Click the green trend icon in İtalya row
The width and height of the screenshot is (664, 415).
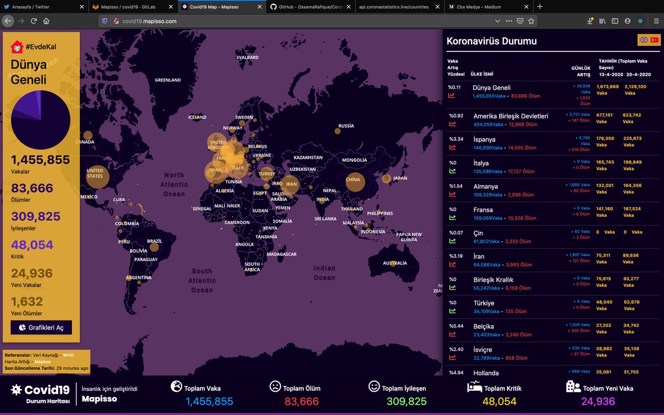(452, 171)
